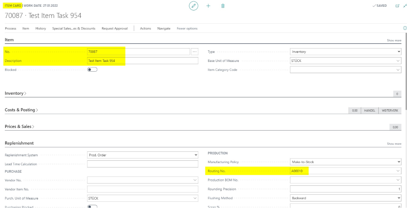Click the plus icon to create new item
Screen dimensions: 407x213
click(x=208, y=6)
